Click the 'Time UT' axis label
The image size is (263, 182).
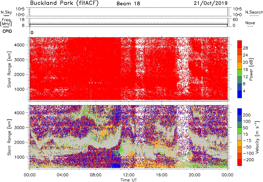pos(129,180)
